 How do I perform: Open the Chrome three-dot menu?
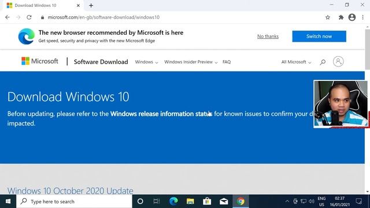[362, 17]
